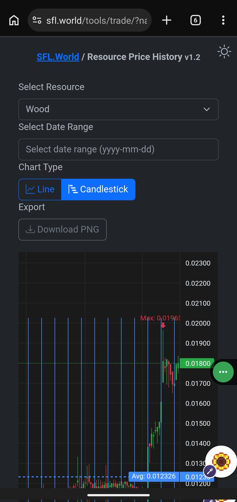The width and height of the screenshot is (237, 502).
Task: Click the Select Resource label
Action: [51, 87]
